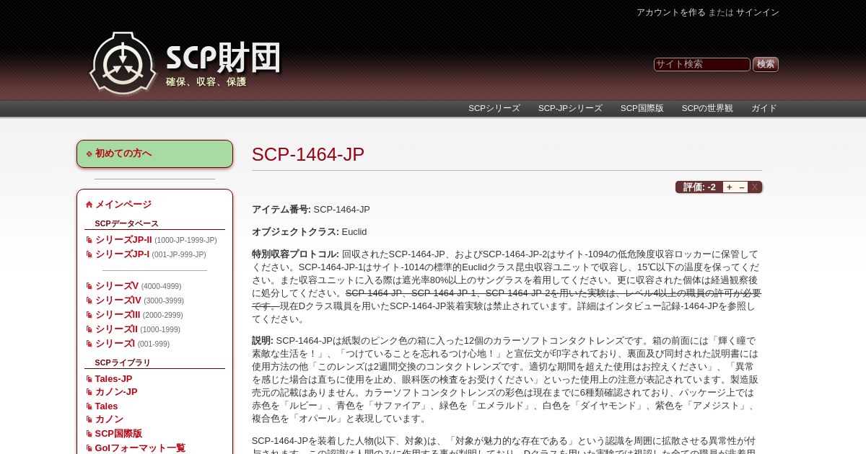Click 説明: heading text

point(263,340)
